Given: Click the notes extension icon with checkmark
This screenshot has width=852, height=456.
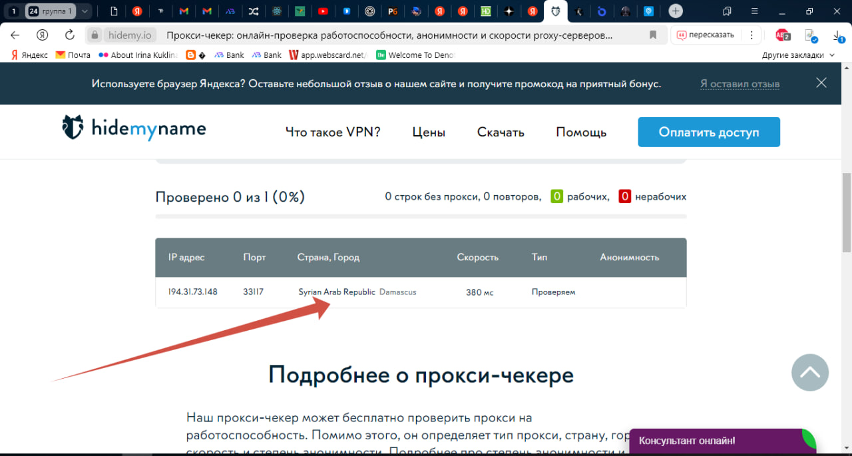Looking at the screenshot, I should coord(810,35).
